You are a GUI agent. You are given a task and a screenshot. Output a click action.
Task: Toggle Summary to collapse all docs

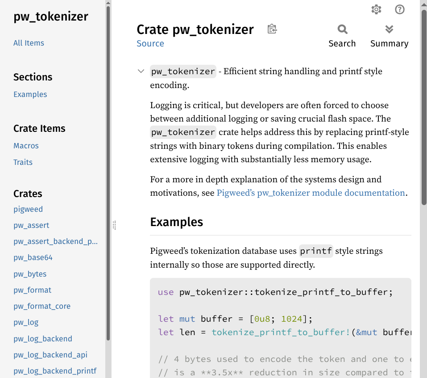pyautogui.click(x=389, y=36)
